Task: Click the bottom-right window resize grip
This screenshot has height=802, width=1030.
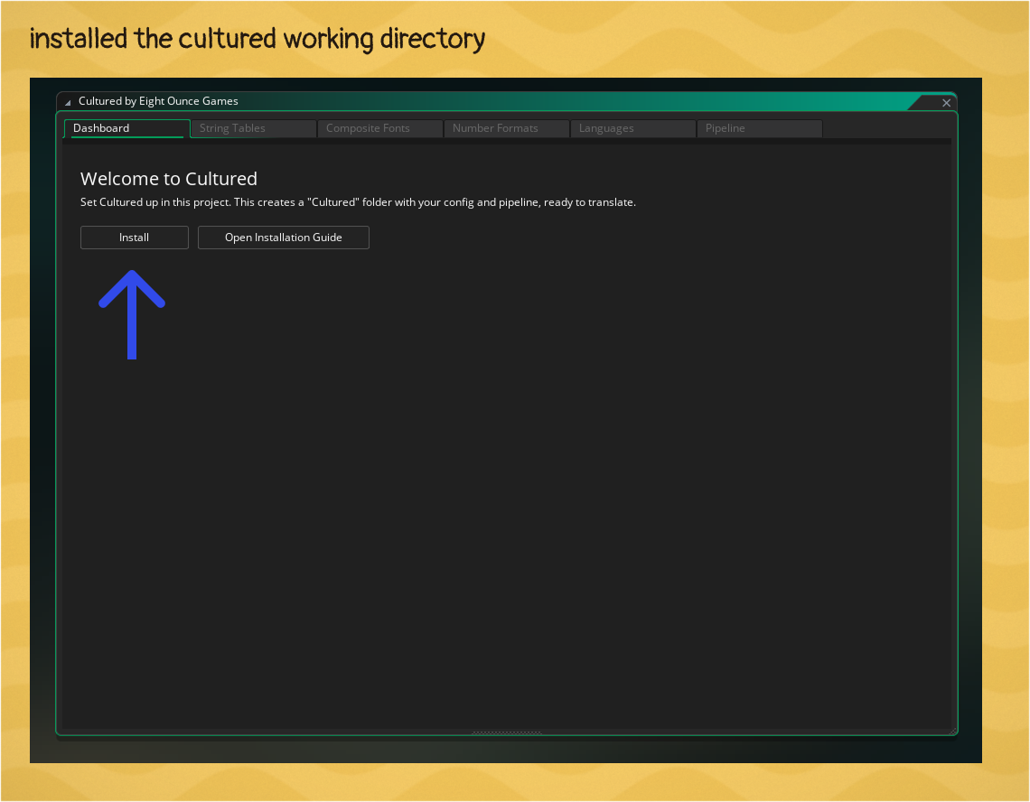Action: (x=952, y=731)
